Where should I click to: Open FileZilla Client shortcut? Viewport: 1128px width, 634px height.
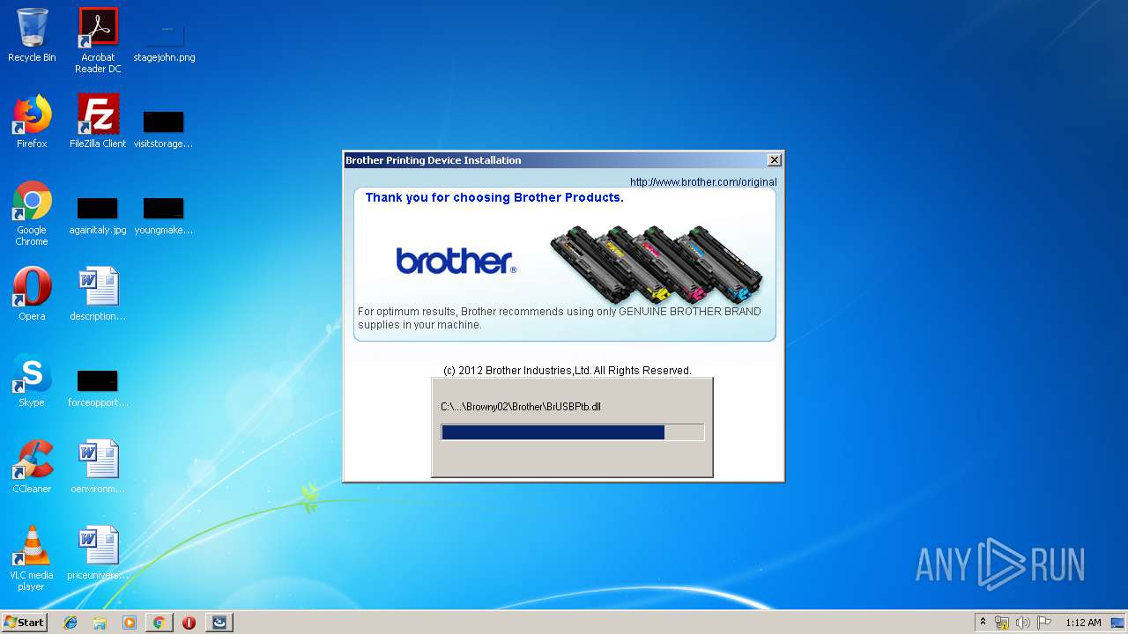(98, 122)
